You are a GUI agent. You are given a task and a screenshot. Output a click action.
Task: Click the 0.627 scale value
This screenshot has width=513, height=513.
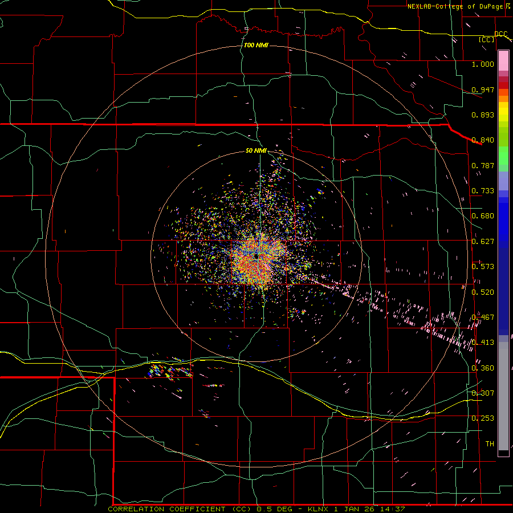coord(483,242)
